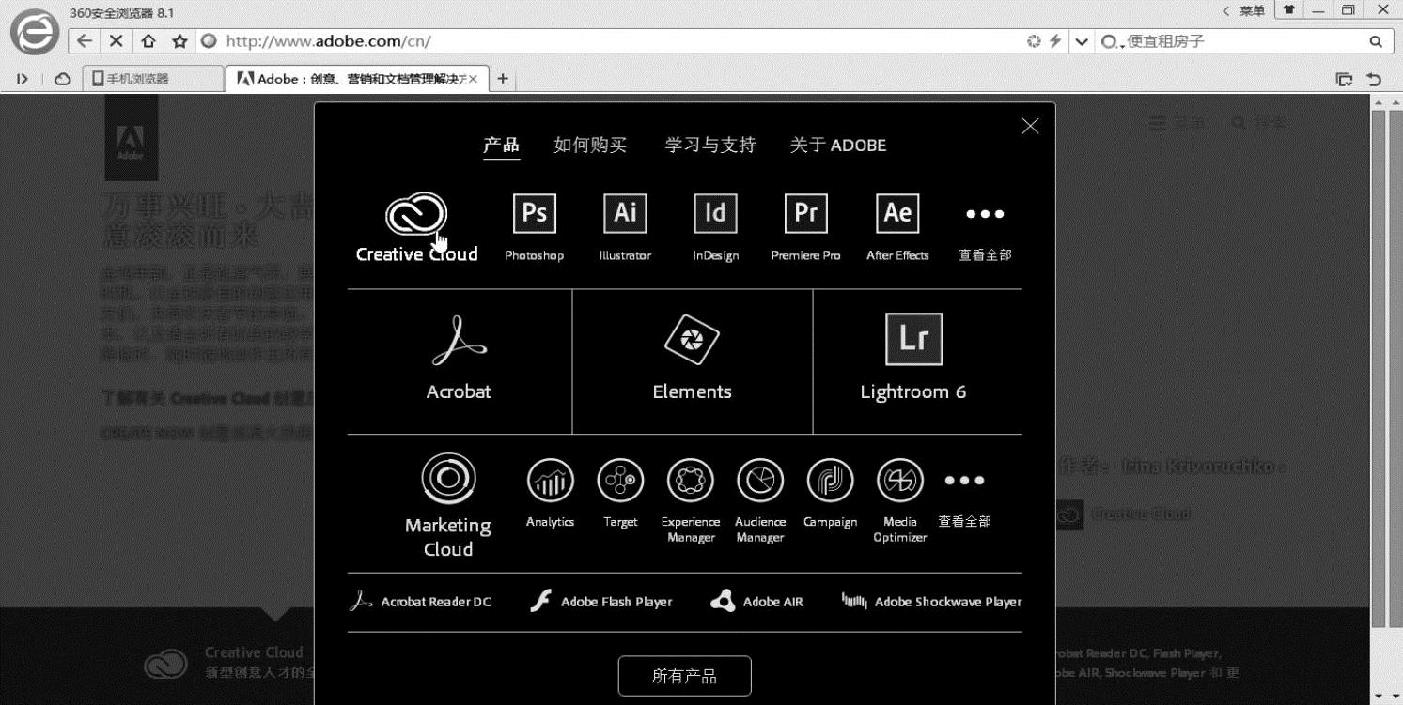Open the Acrobat Reader DC link
The image size is (1403, 705).
420,602
